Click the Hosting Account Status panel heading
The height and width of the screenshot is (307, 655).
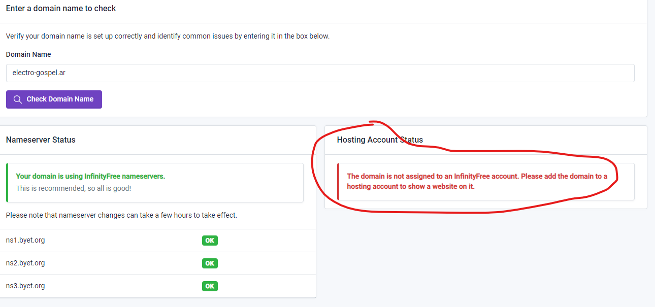pos(380,140)
